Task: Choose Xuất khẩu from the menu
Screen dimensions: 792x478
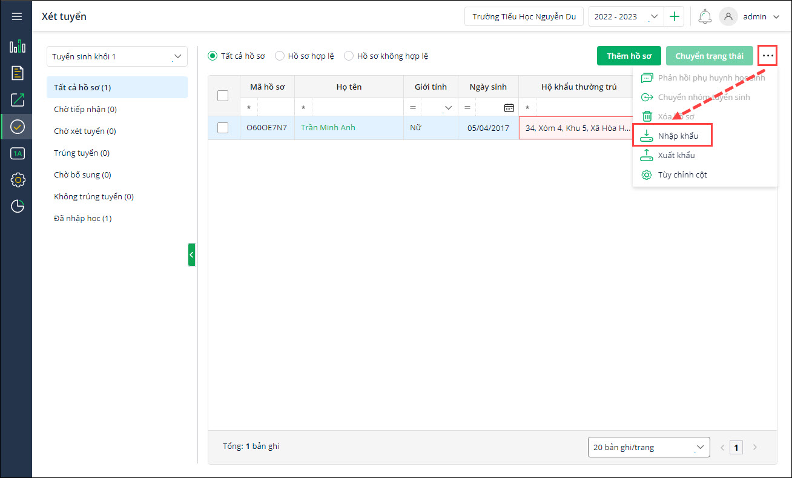Action: coord(705,155)
